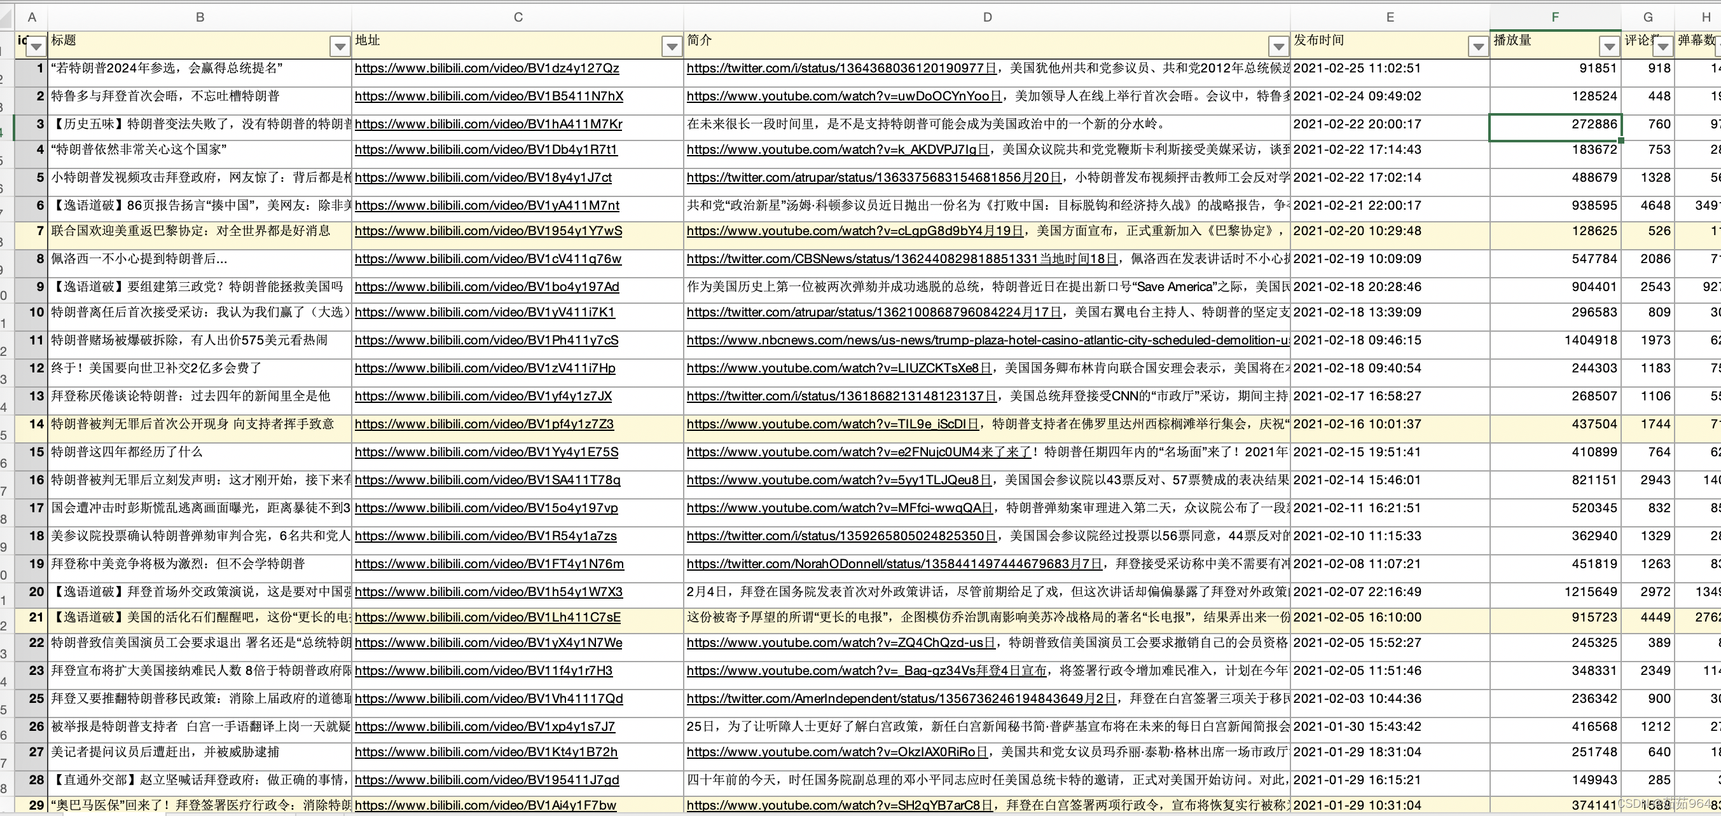1721x816 pixels.
Task: Select column F header
Action: (x=1554, y=17)
